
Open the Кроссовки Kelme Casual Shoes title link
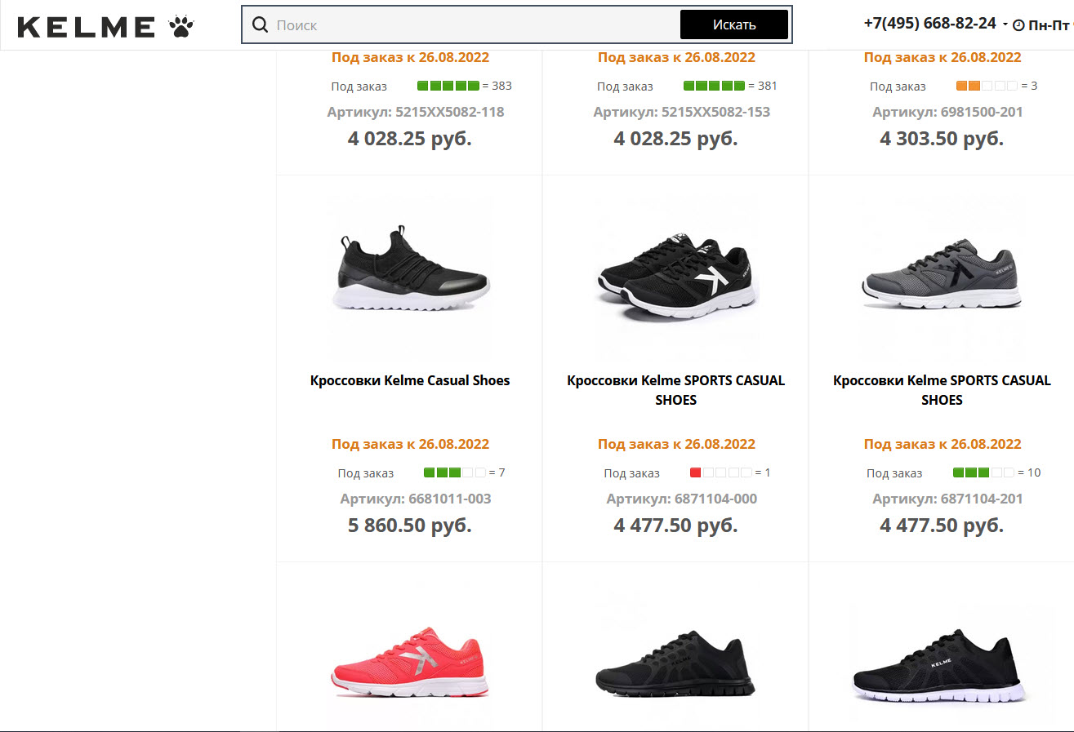tap(410, 380)
